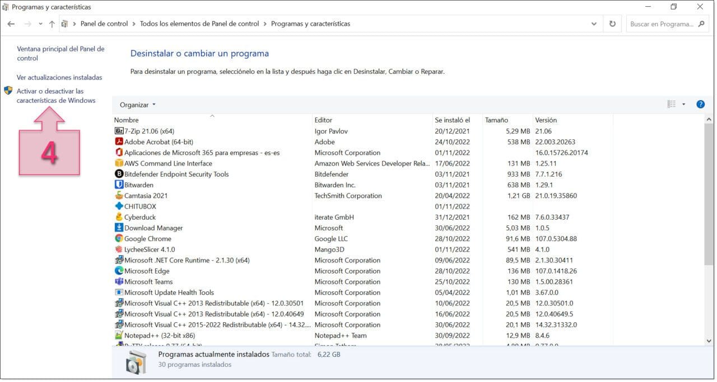Click the Microsoft Edge icon in list

[119, 271]
